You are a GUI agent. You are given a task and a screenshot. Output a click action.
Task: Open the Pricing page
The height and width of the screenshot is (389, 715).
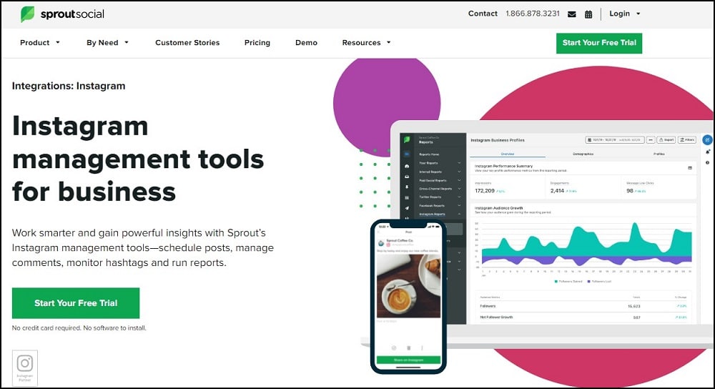click(x=257, y=42)
